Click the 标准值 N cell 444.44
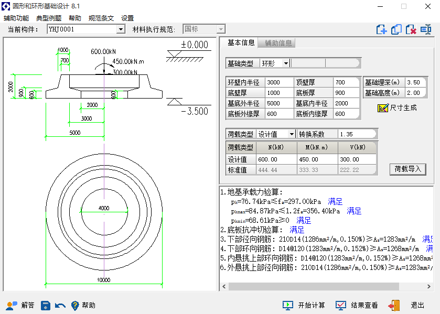Viewport: 440px width, 314px height. pyautogui.click(x=276, y=170)
